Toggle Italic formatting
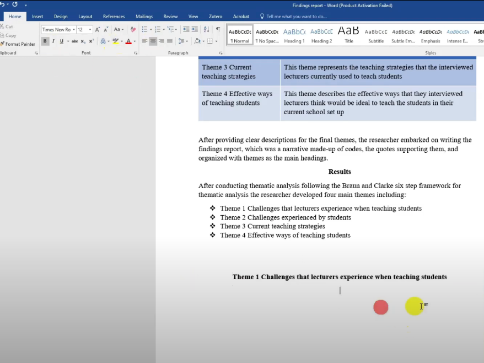Image resolution: width=484 pixels, height=363 pixels. pos(53,41)
